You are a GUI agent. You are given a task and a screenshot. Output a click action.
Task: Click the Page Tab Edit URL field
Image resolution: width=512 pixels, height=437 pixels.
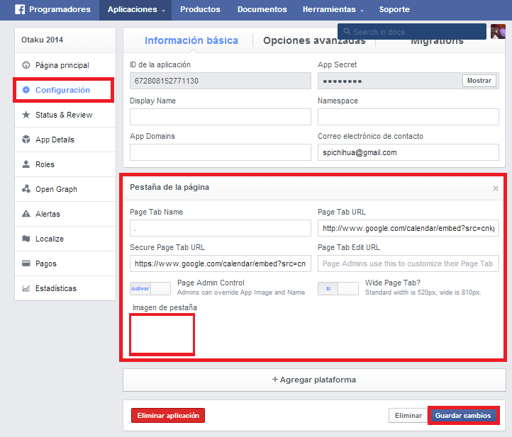pos(408,263)
